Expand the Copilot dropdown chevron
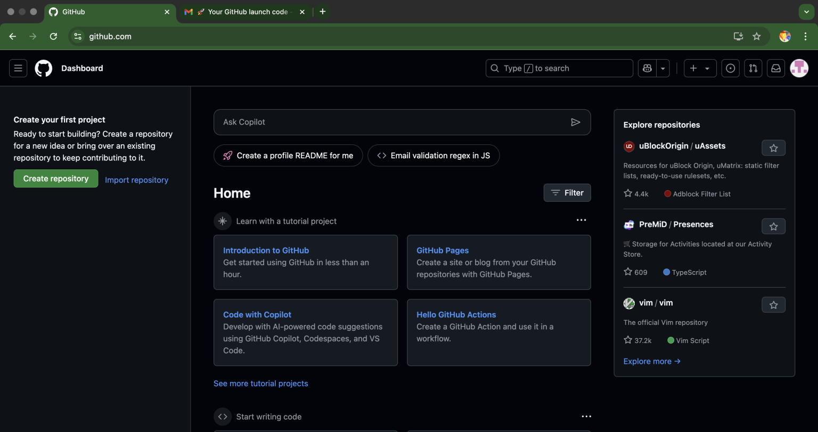This screenshot has width=818, height=432. [662, 68]
